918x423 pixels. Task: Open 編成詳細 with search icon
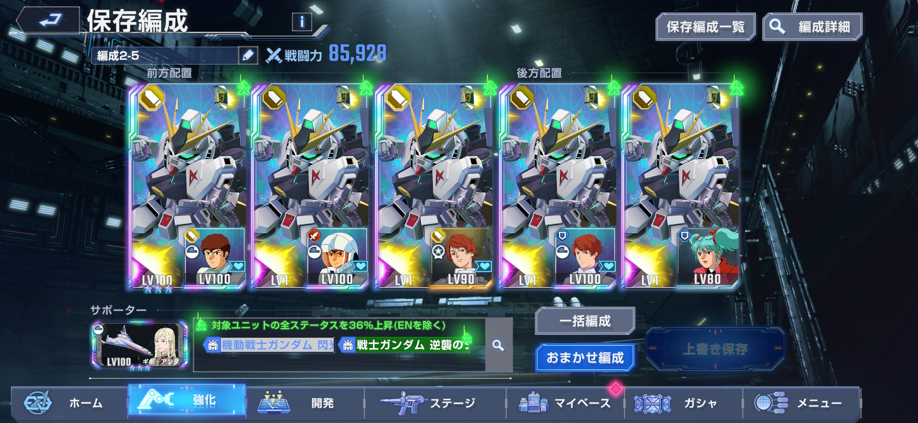812,27
